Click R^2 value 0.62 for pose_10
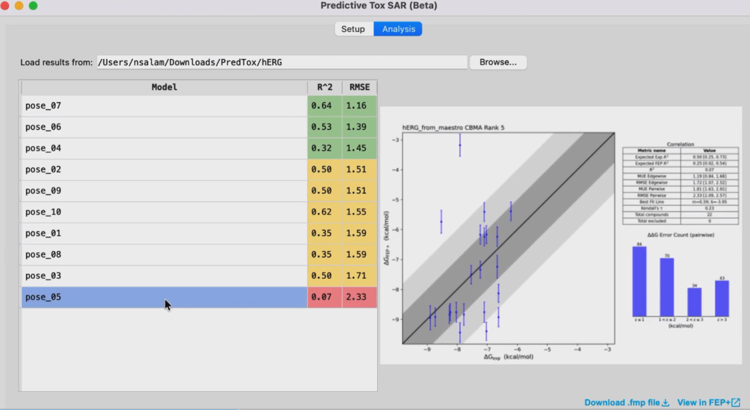The width and height of the screenshot is (750, 410). (325, 212)
